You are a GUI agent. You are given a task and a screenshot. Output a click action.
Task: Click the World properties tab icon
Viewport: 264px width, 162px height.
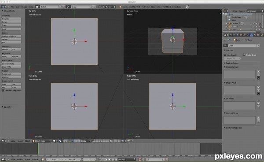click(238, 35)
